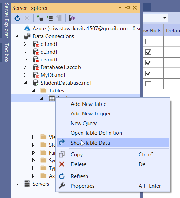Click the Refresh toolbar icon in Server Explorer

tap(17, 18)
